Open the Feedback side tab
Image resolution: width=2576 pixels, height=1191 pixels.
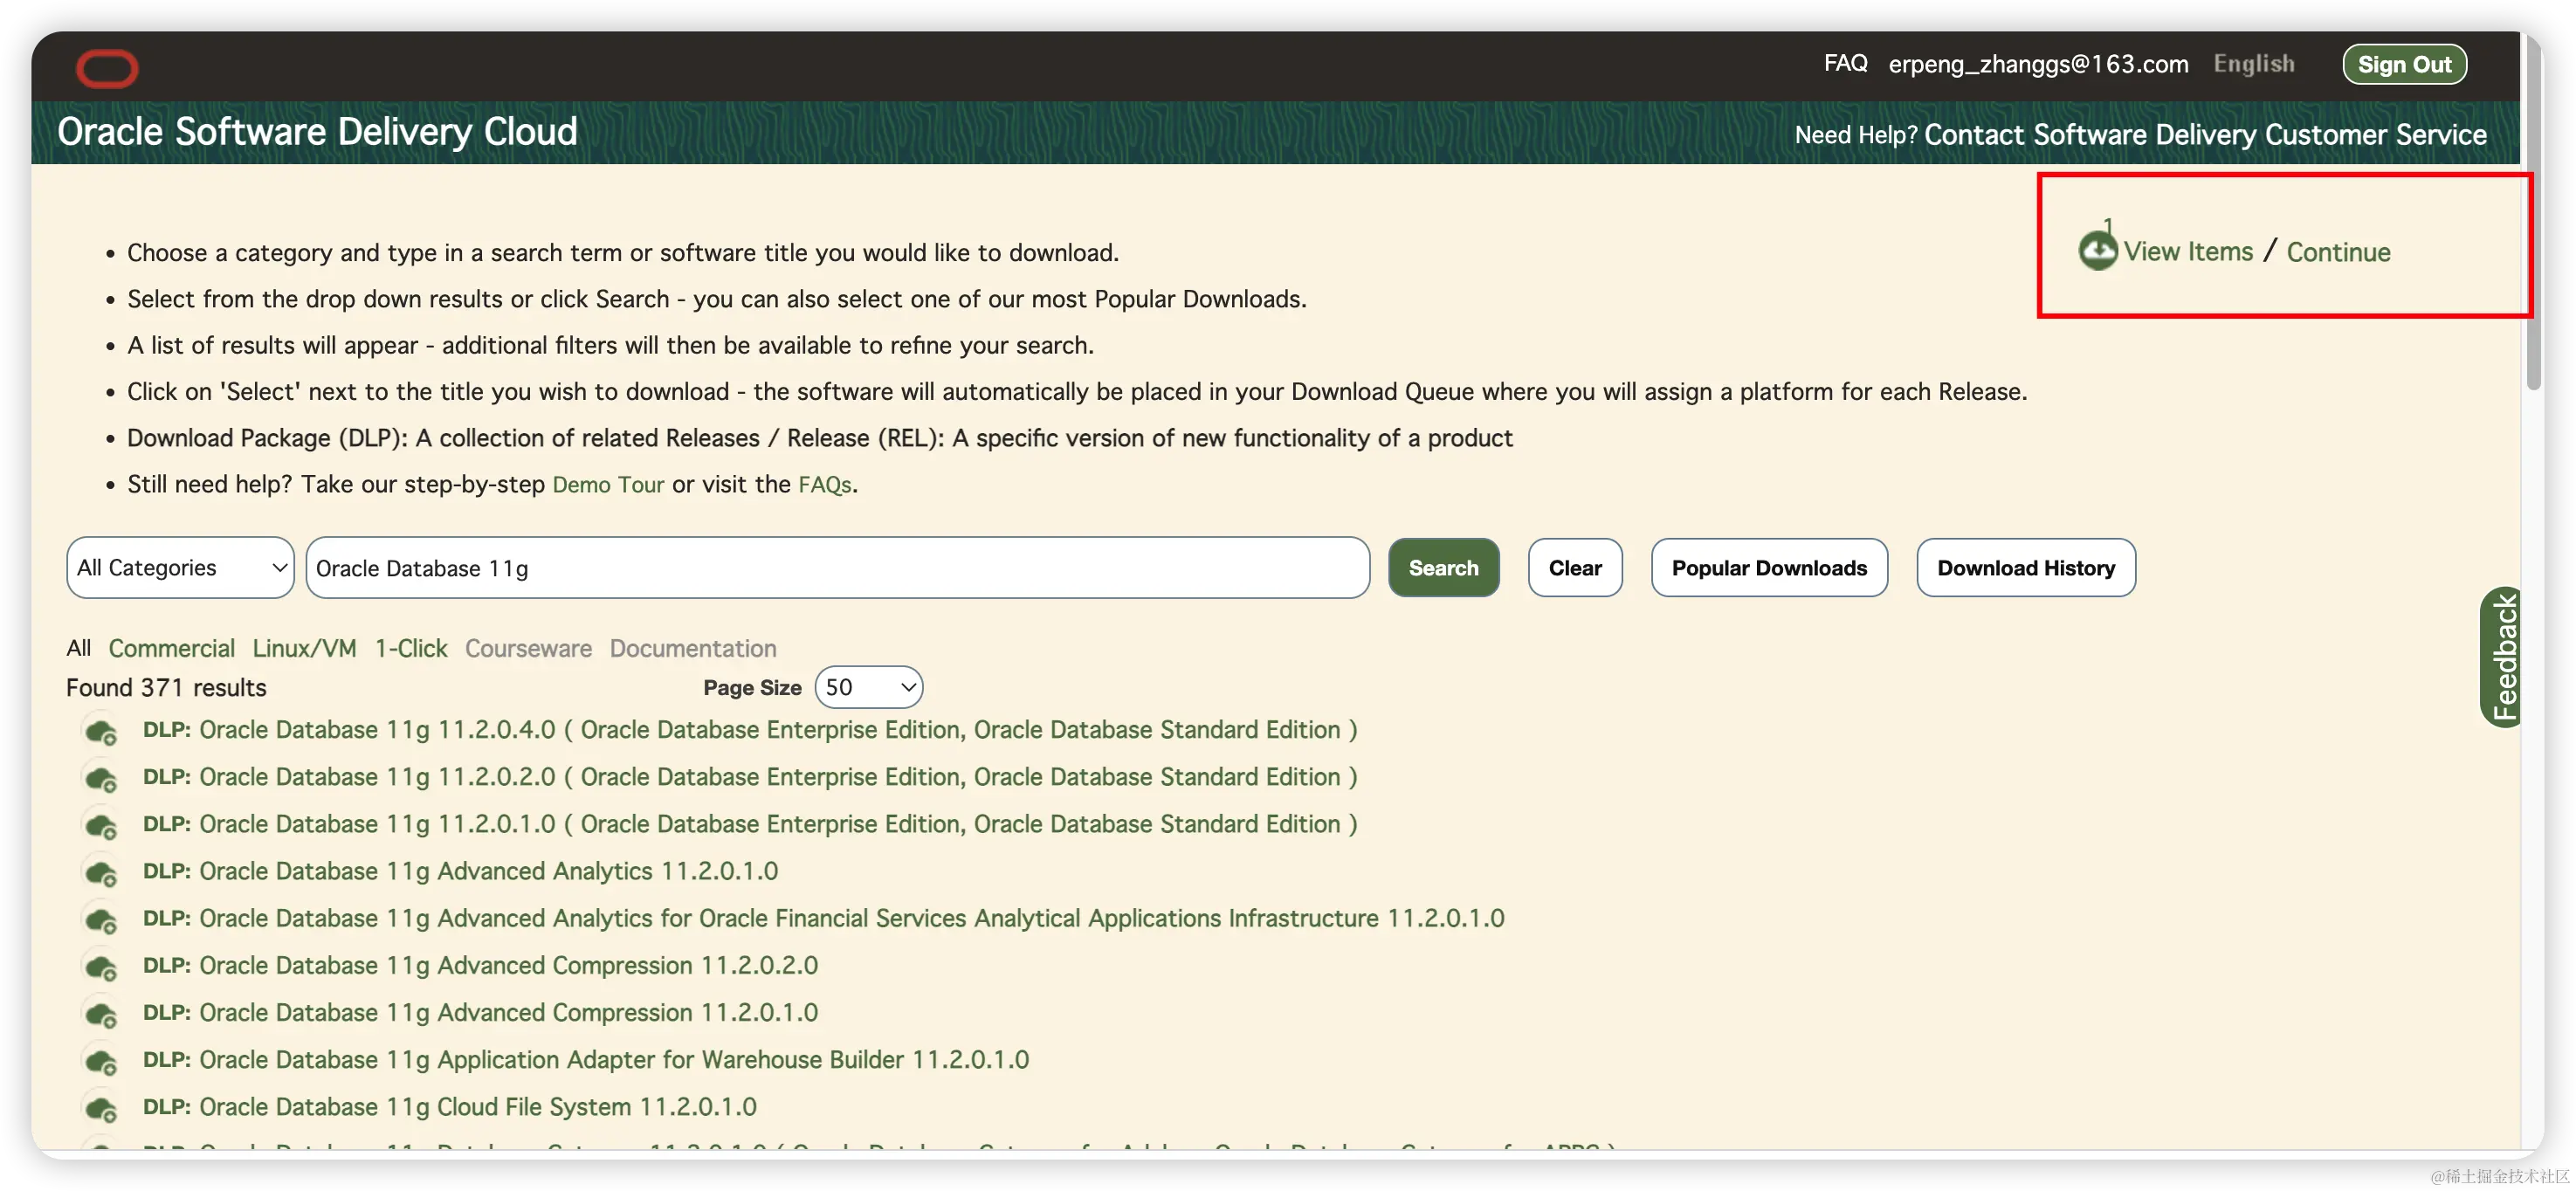tap(2502, 657)
